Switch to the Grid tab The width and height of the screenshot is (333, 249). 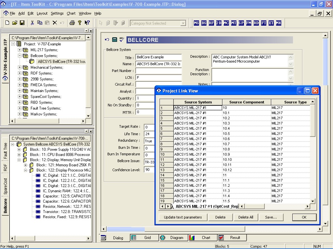coord(144,238)
